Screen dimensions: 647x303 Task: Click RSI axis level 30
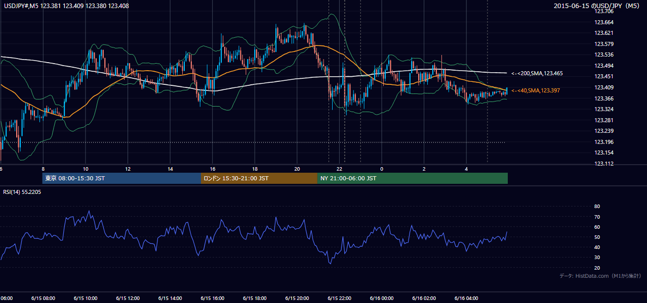[597, 258]
